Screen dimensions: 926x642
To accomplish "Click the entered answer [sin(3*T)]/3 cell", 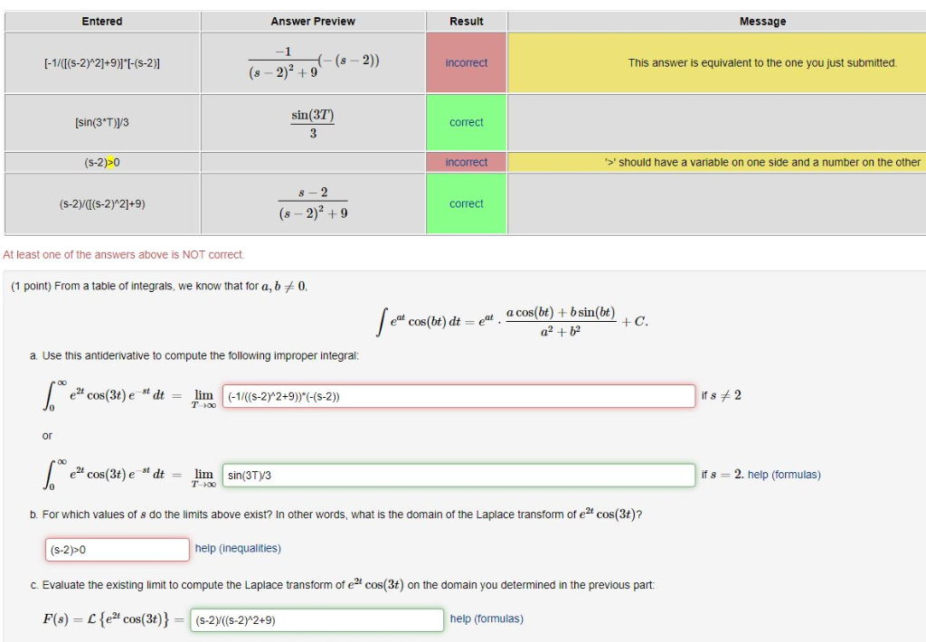I will 102,122.
